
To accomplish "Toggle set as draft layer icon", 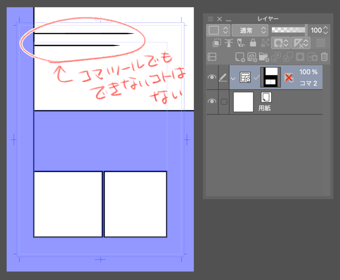I will [x=241, y=43].
